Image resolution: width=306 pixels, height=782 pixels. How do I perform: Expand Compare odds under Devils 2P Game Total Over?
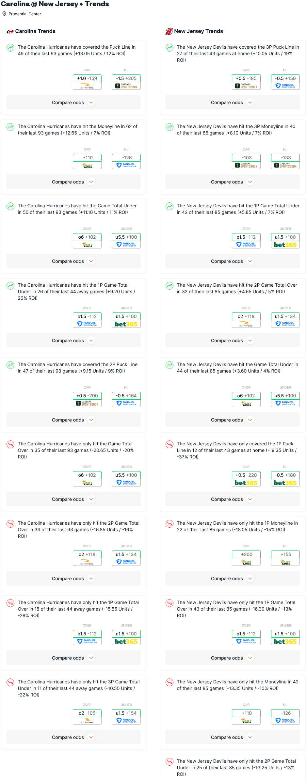[x=233, y=341]
